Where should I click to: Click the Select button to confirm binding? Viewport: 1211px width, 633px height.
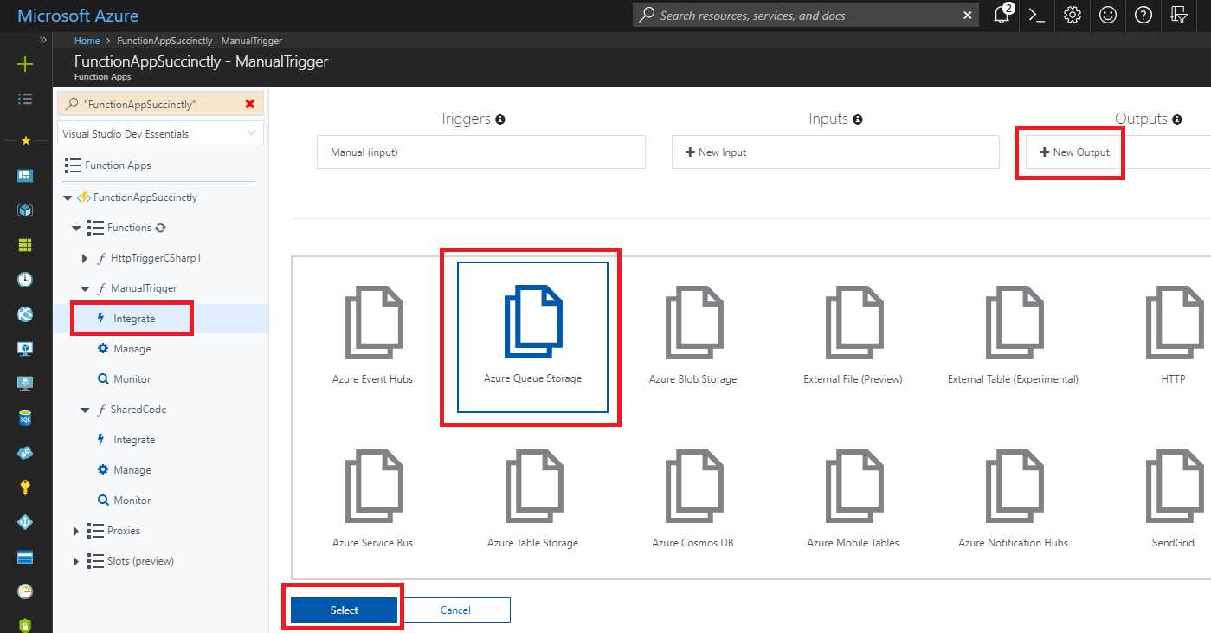pyautogui.click(x=343, y=610)
